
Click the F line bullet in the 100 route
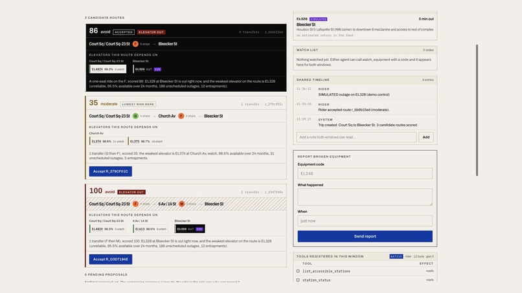point(135,204)
